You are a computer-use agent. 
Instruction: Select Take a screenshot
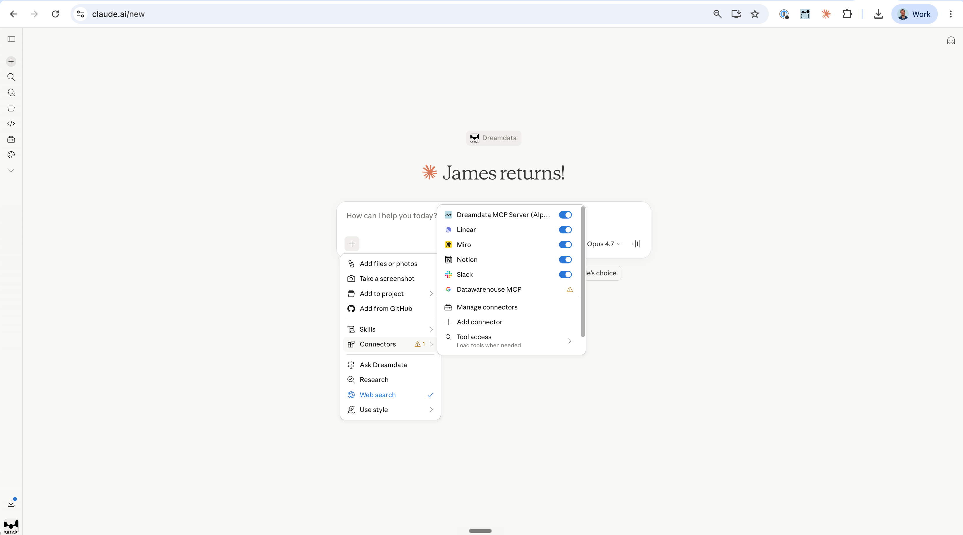point(390,279)
